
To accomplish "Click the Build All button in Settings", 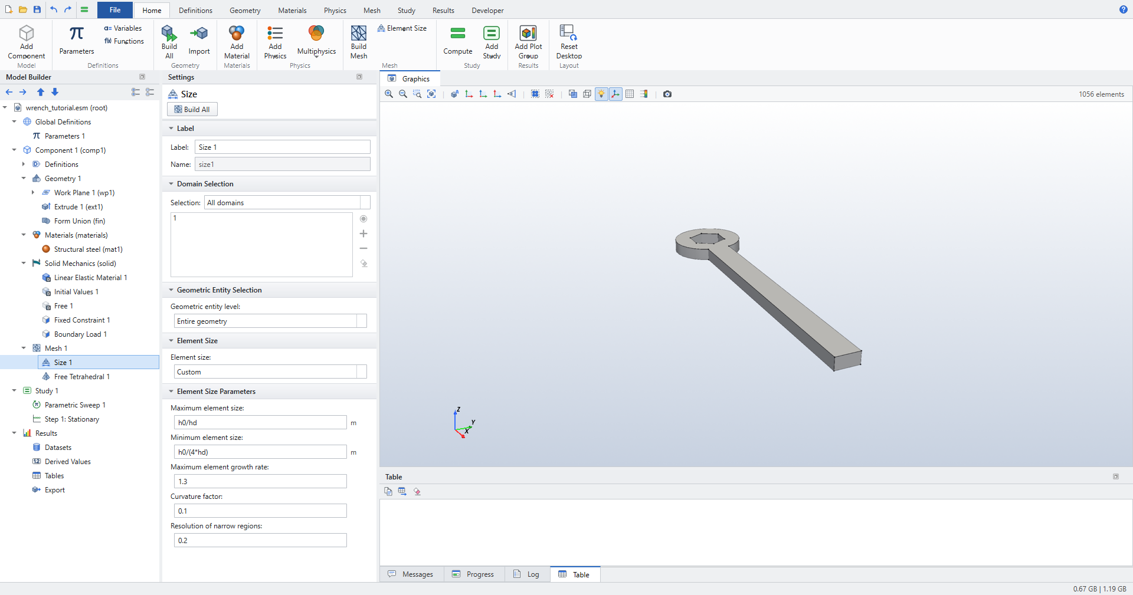I will tap(192, 109).
